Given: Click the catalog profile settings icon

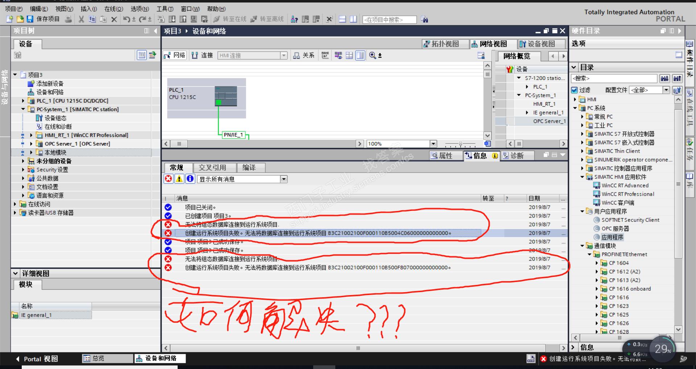Looking at the screenshot, I should pyautogui.click(x=677, y=90).
